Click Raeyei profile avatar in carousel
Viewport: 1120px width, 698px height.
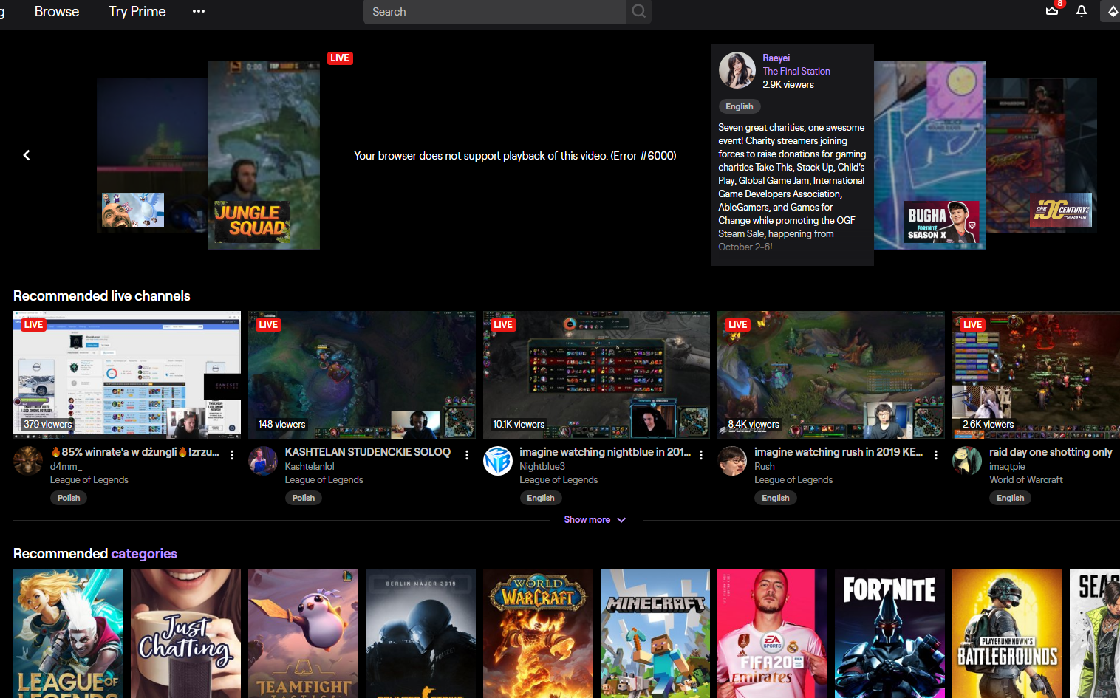point(737,70)
